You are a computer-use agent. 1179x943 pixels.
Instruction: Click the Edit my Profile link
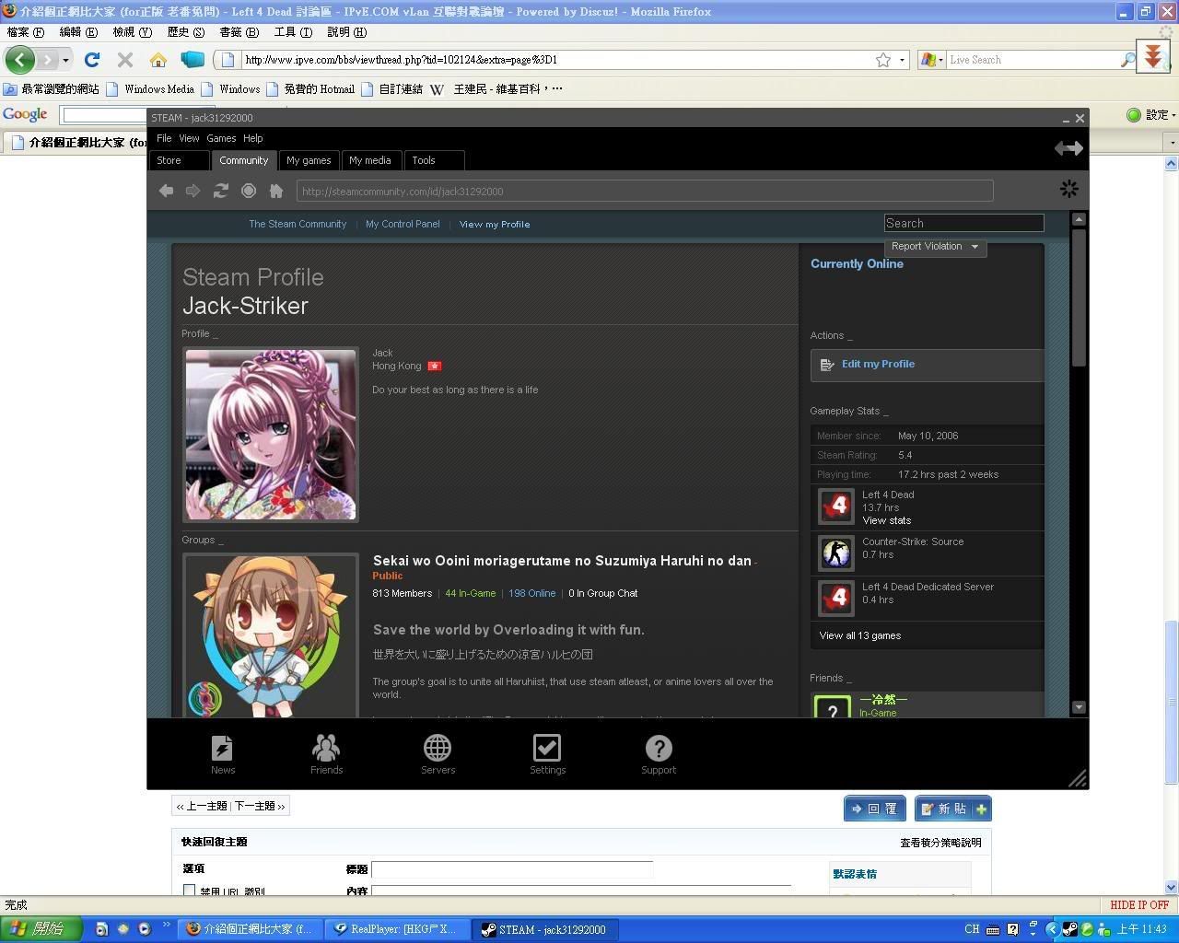click(878, 364)
